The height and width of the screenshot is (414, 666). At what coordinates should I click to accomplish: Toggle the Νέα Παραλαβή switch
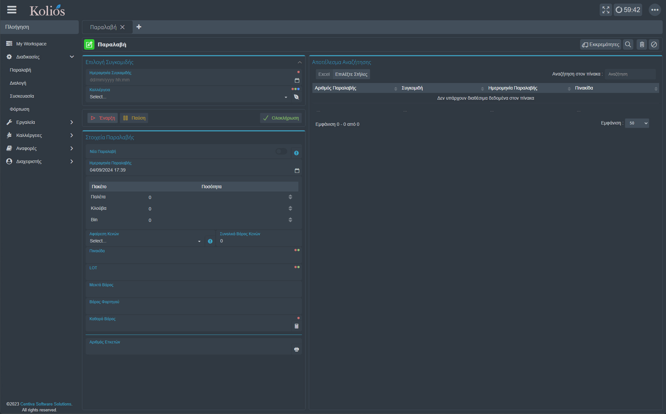(x=281, y=151)
